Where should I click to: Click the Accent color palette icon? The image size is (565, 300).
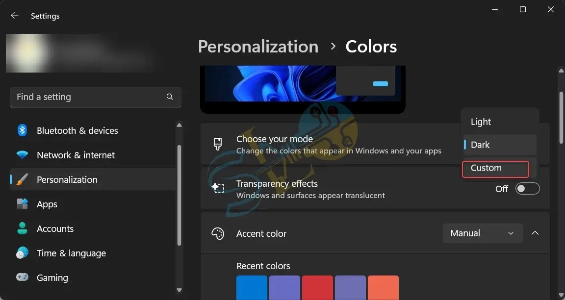click(218, 233)
